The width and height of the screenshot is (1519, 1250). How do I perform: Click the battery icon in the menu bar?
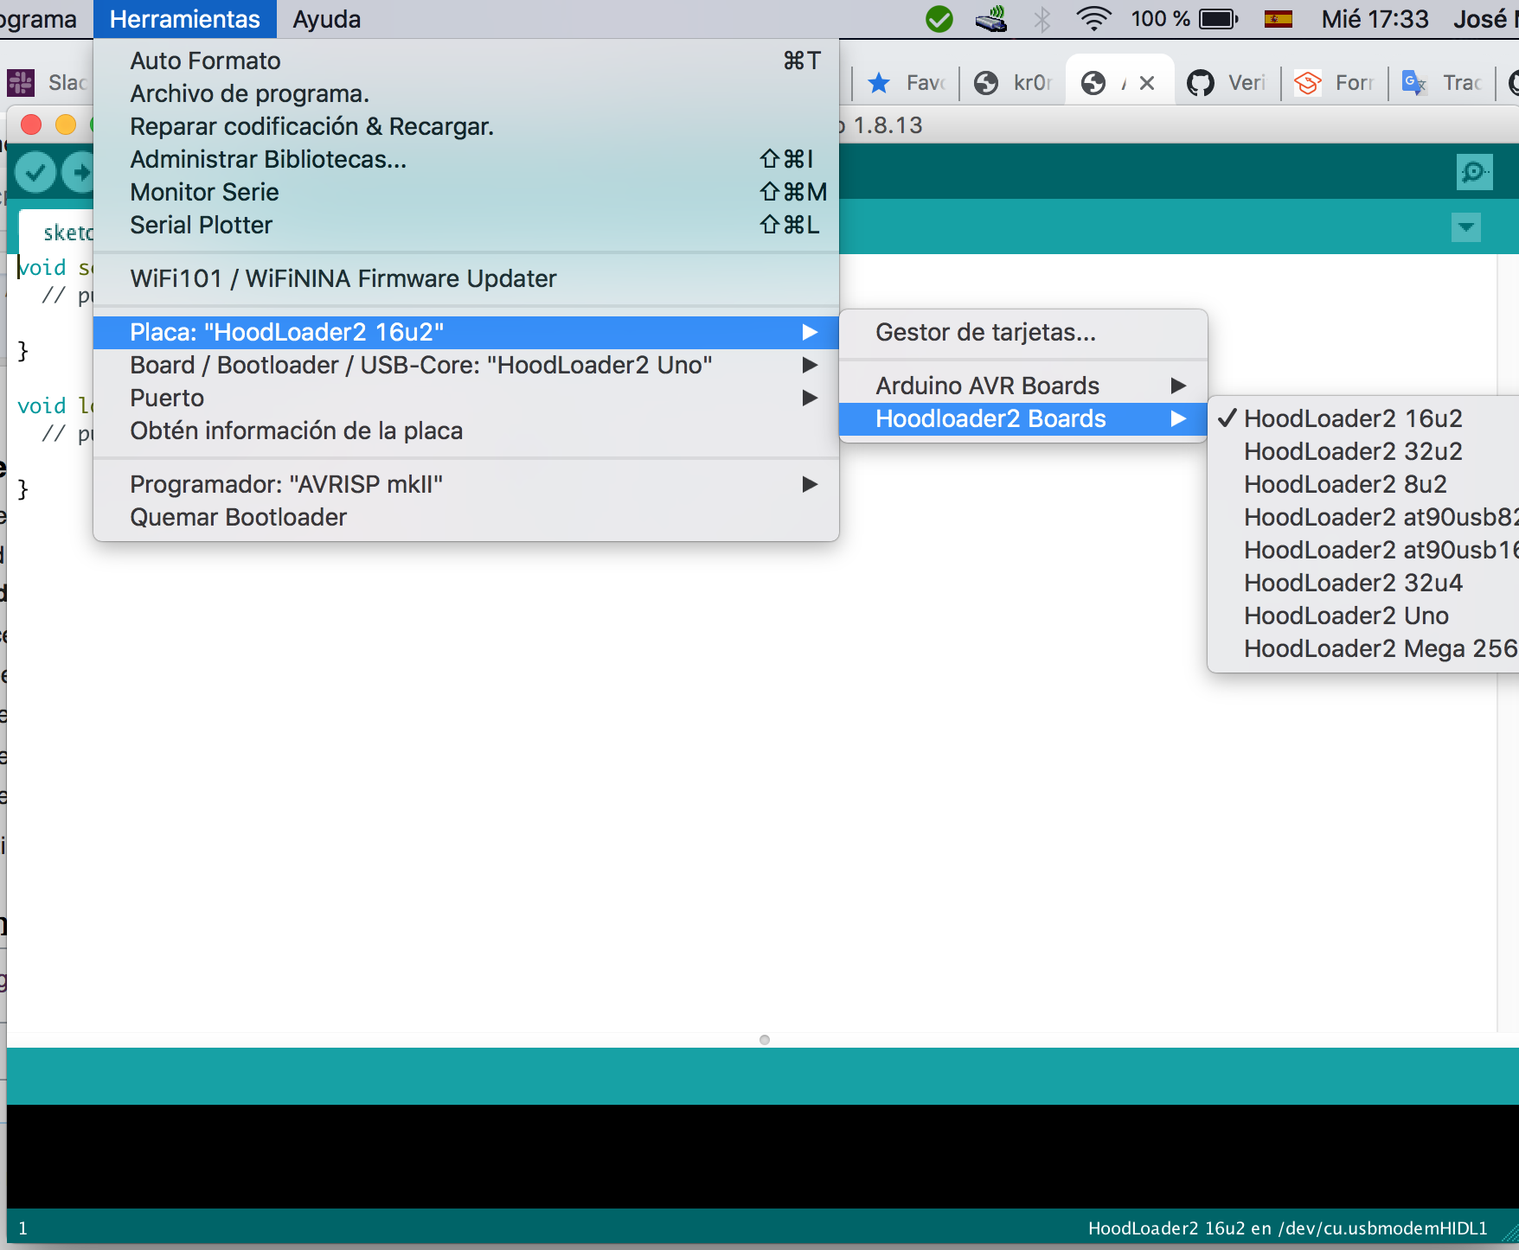[1219, 19]
